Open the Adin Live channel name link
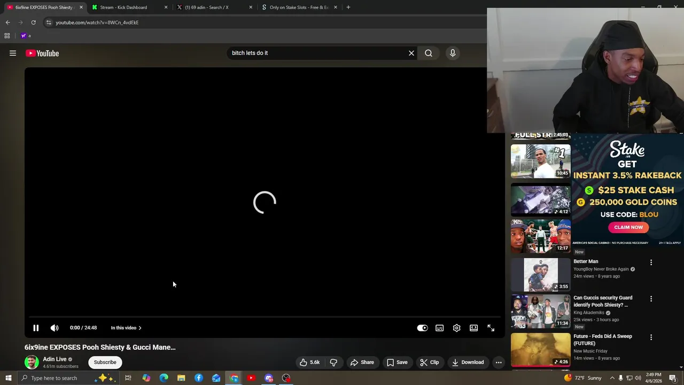Screen dimensions: 684x385 [55, 359]
